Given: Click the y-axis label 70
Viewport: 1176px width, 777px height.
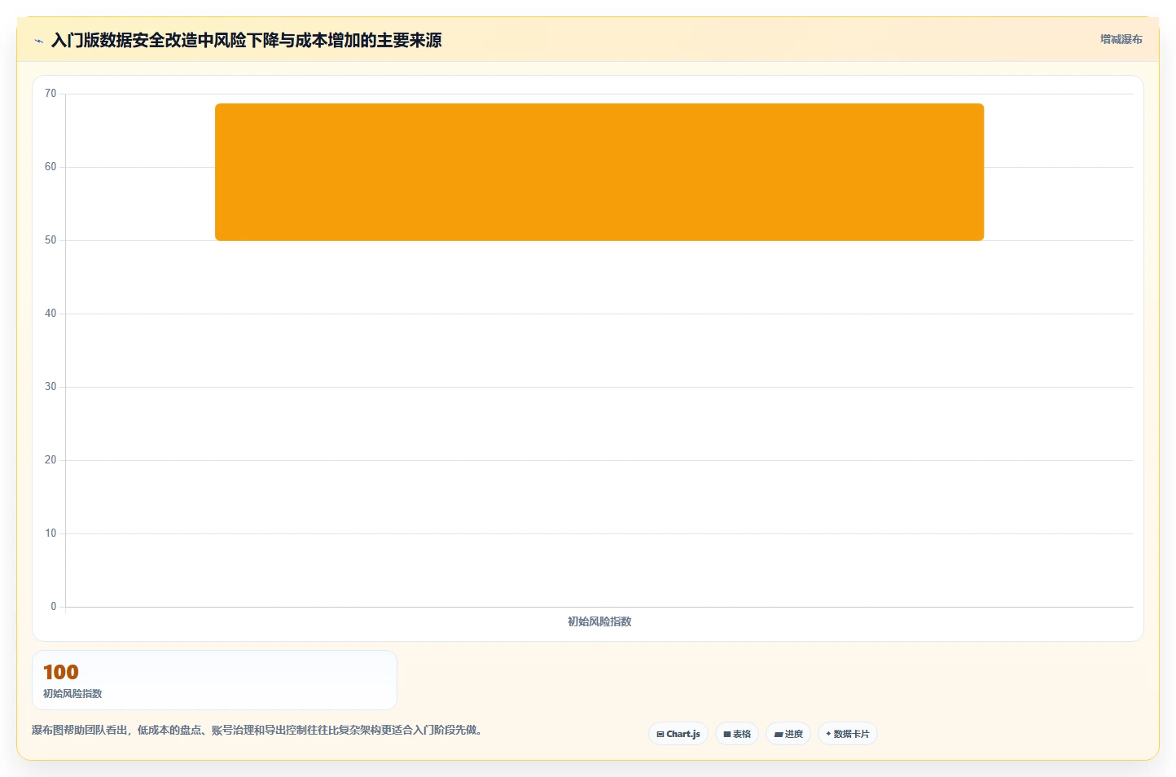Looking at the screenshot, I should pos(50,94).
